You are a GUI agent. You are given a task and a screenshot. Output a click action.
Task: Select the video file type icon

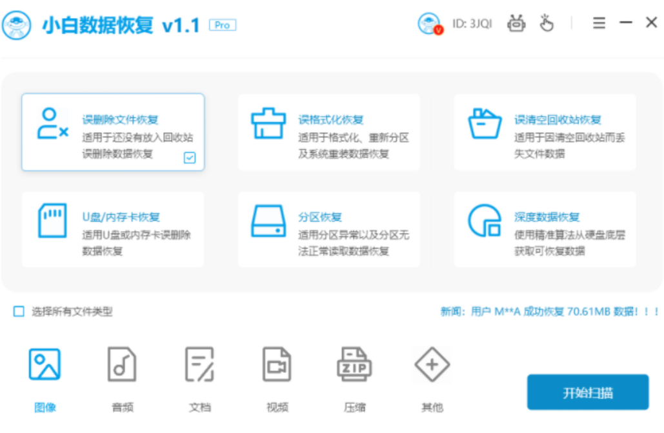[277, 365]
